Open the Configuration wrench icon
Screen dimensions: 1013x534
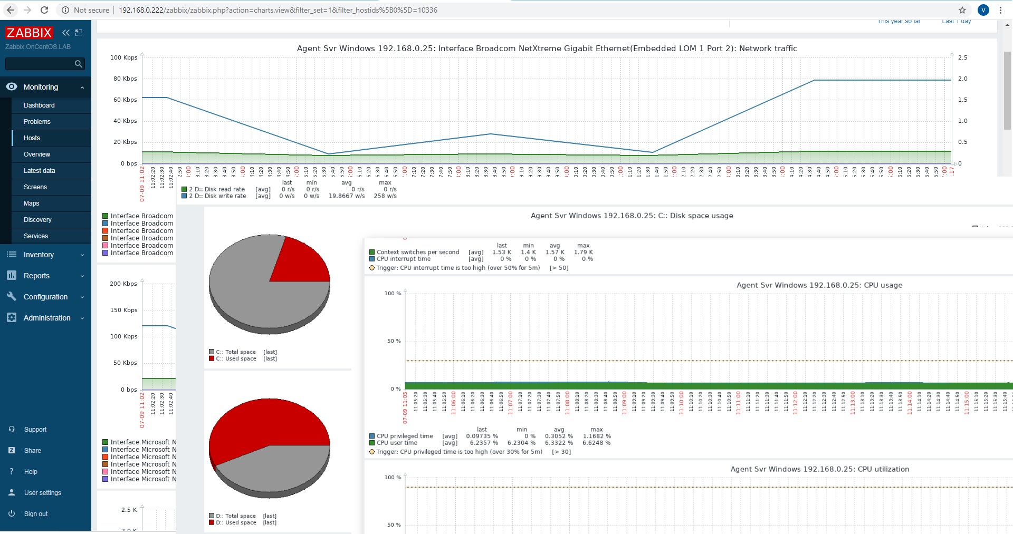[12, 297]
